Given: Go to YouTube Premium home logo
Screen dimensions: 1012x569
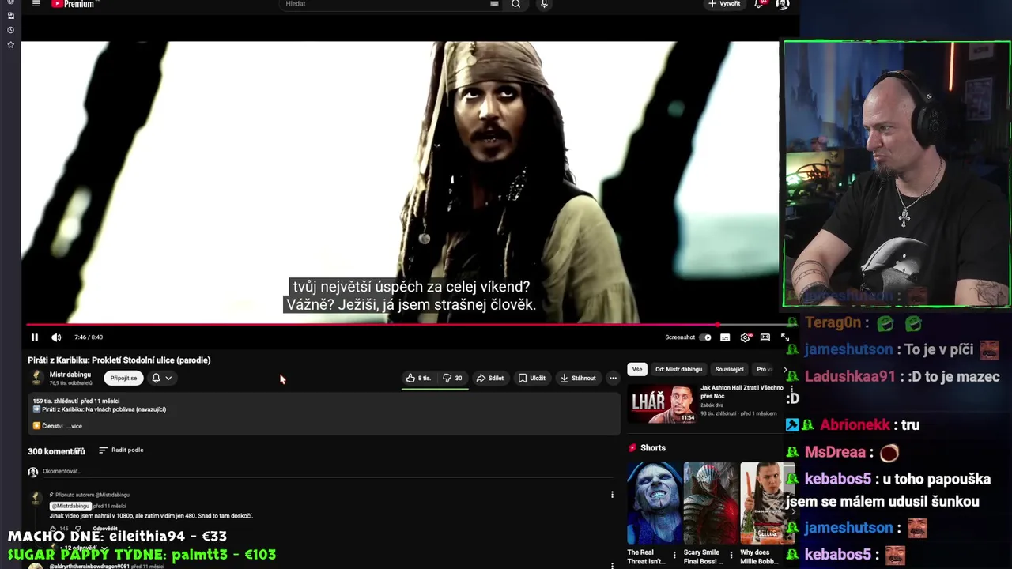Looking at the screenshot, I should click(x=74, y=4).
